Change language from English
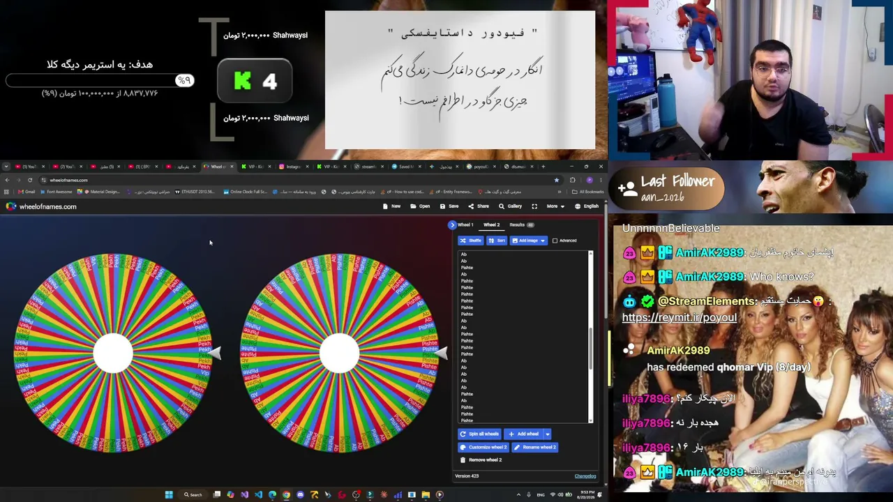 pos(587,206)
